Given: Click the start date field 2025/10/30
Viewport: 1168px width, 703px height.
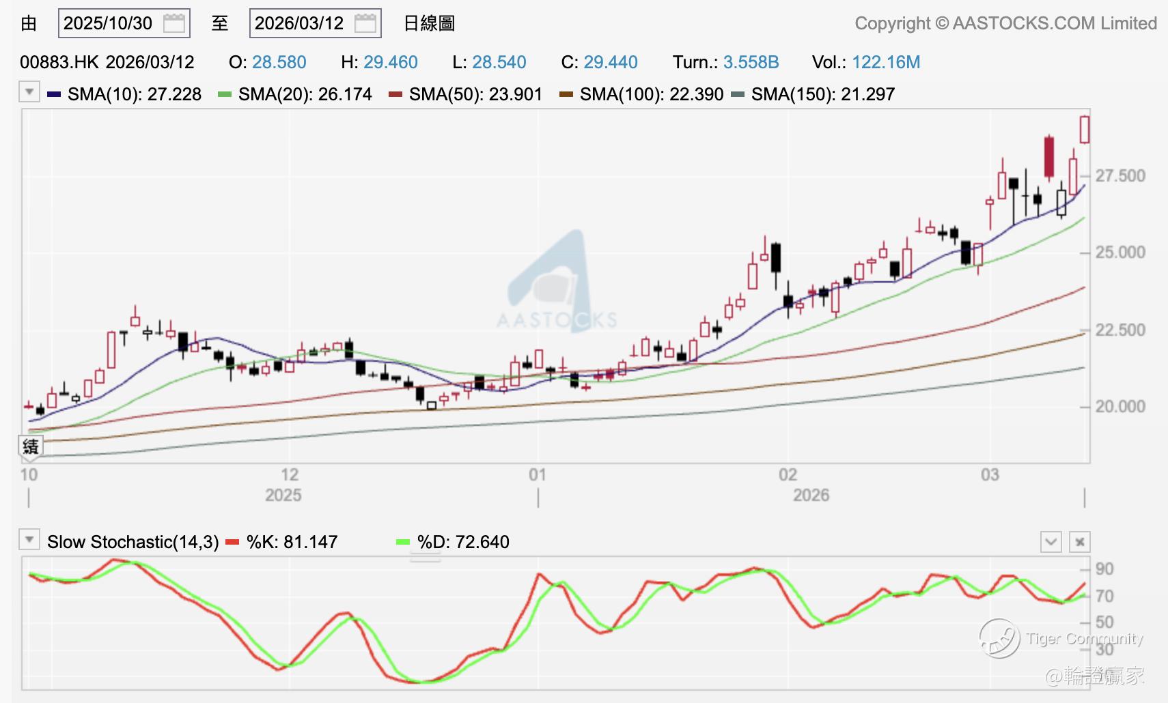Looking at the screenshot, I should click(x=108, y=24).
